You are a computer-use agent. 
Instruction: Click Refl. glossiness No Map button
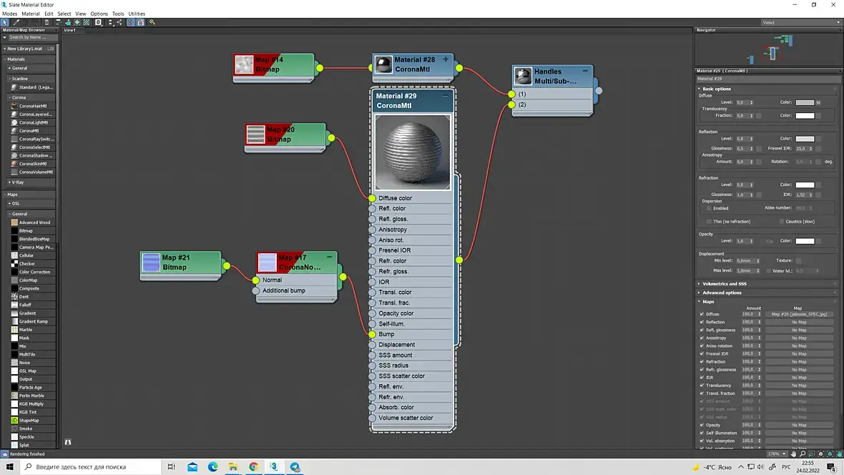(799, 330)
